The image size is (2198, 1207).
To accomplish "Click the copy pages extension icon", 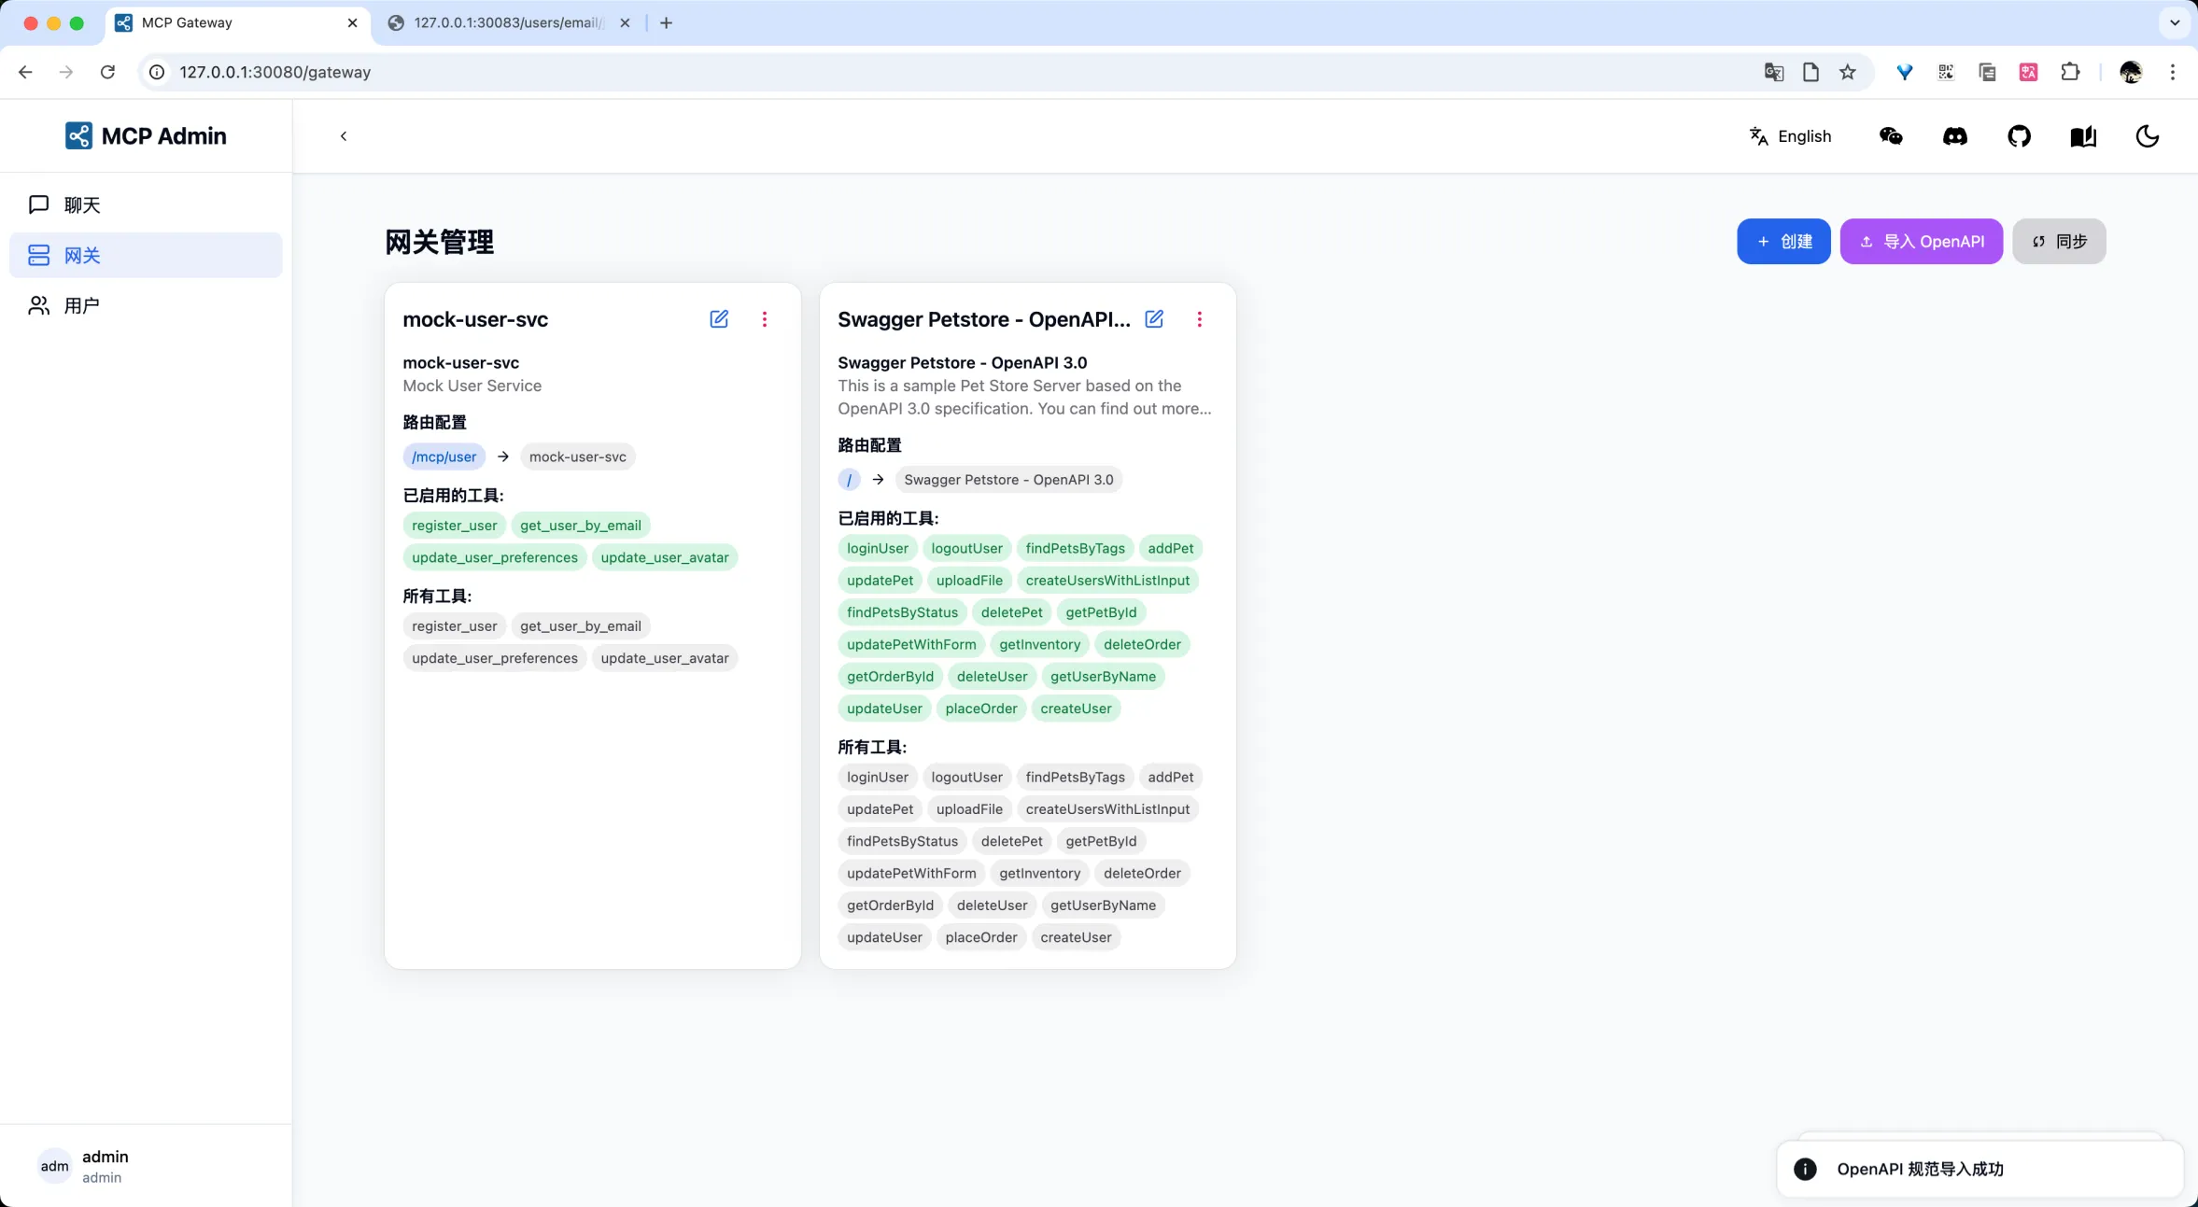I will click(x=1987, y=72).
